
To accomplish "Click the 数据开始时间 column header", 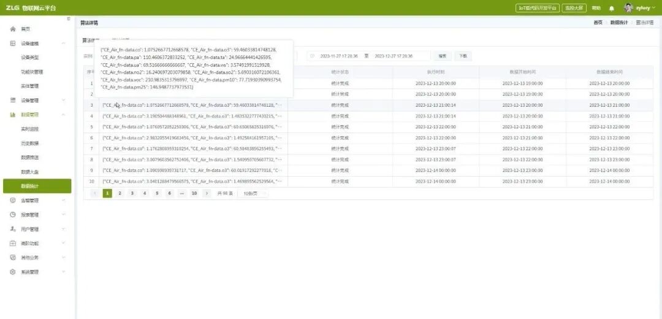I will point(523,72).
